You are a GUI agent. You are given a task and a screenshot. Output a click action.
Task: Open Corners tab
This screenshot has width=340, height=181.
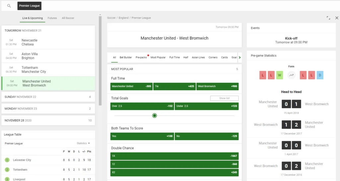pos(213,57)
